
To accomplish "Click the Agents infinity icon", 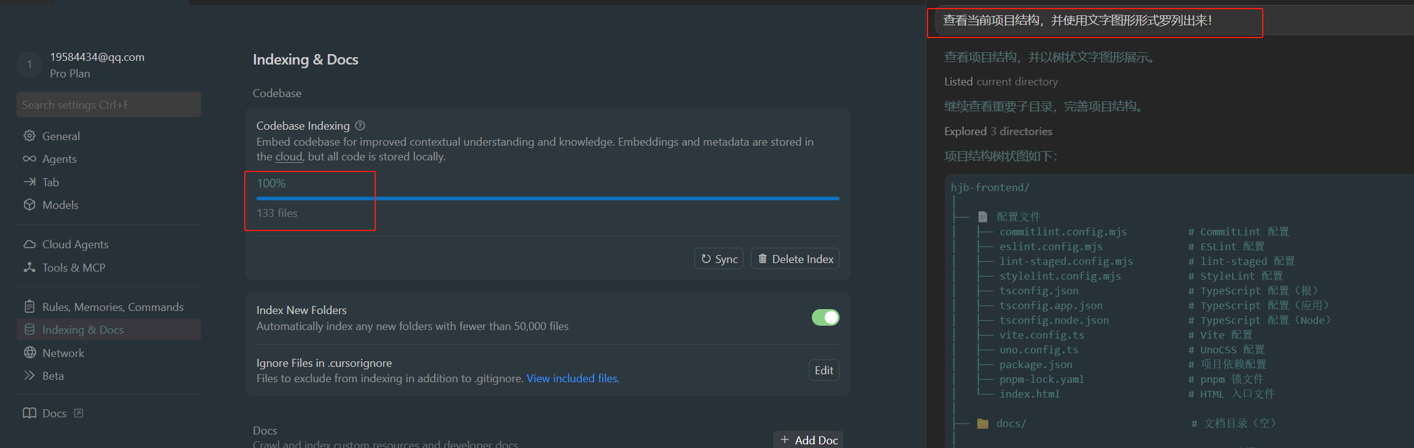I will [x=30, y=159].
